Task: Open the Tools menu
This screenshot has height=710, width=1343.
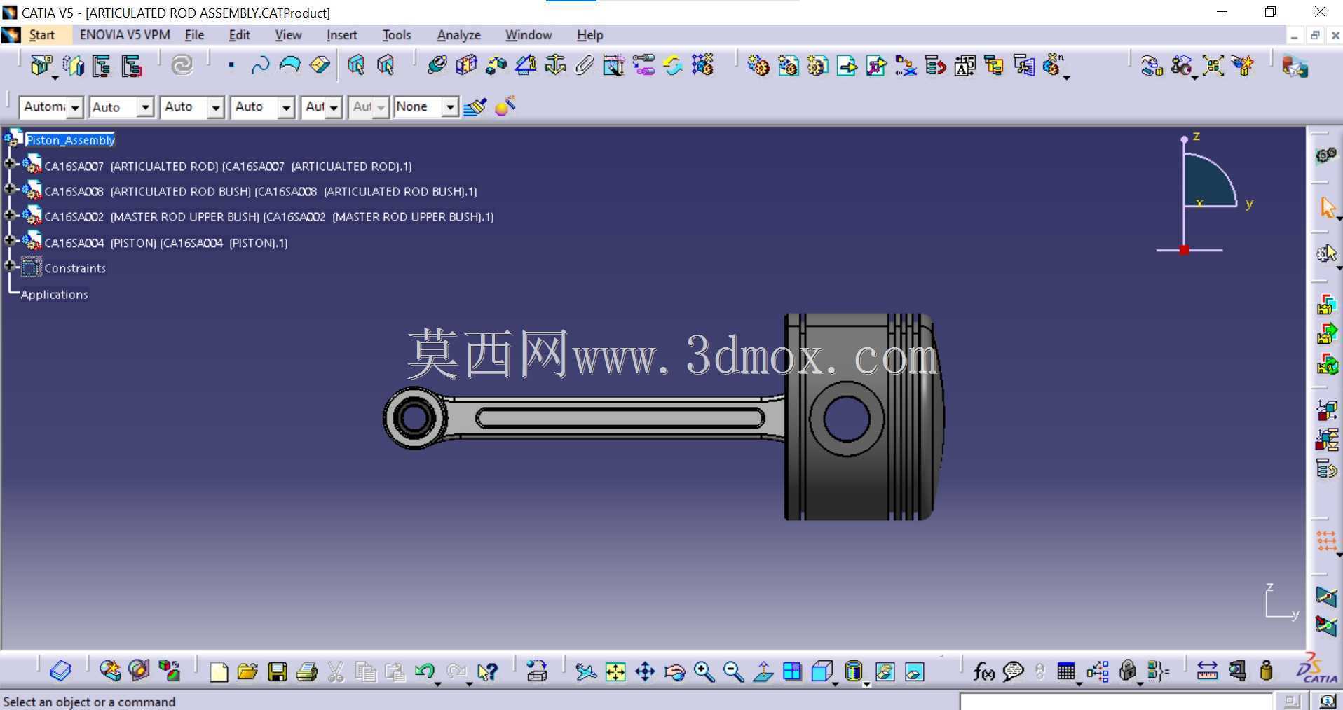Action: click(x=396, y=35)
